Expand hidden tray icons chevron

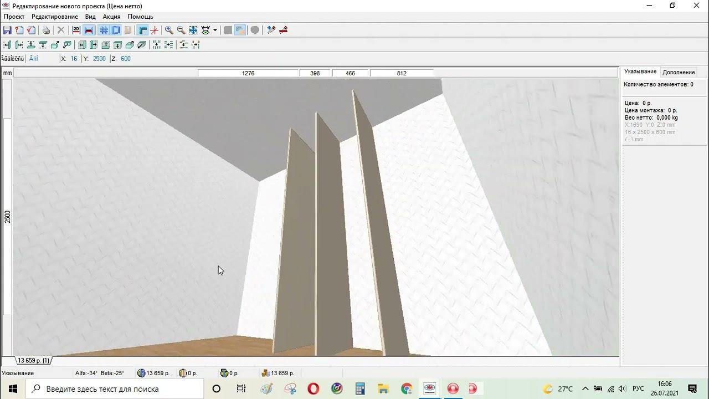[585, 388]
